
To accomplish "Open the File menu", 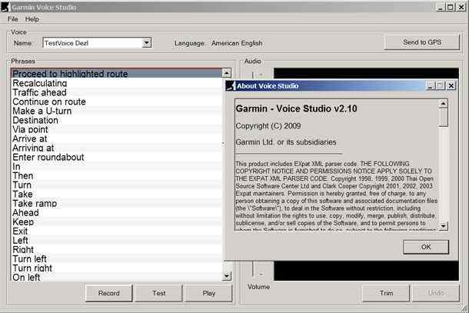I will (x=12, y=19).
